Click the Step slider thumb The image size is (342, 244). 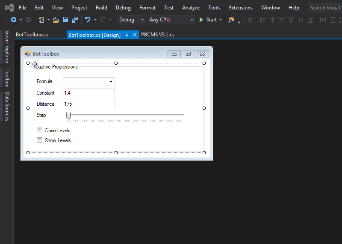(68, 116)
